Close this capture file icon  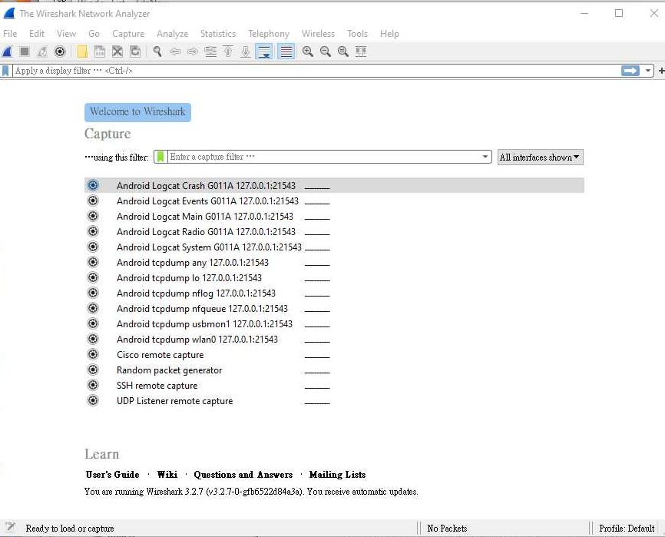pos(117,51)
